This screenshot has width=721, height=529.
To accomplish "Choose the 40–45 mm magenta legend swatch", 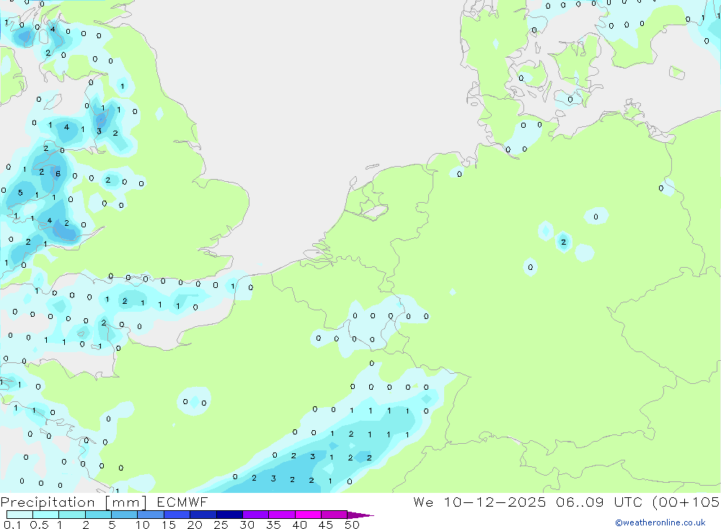I will (308, 515).
